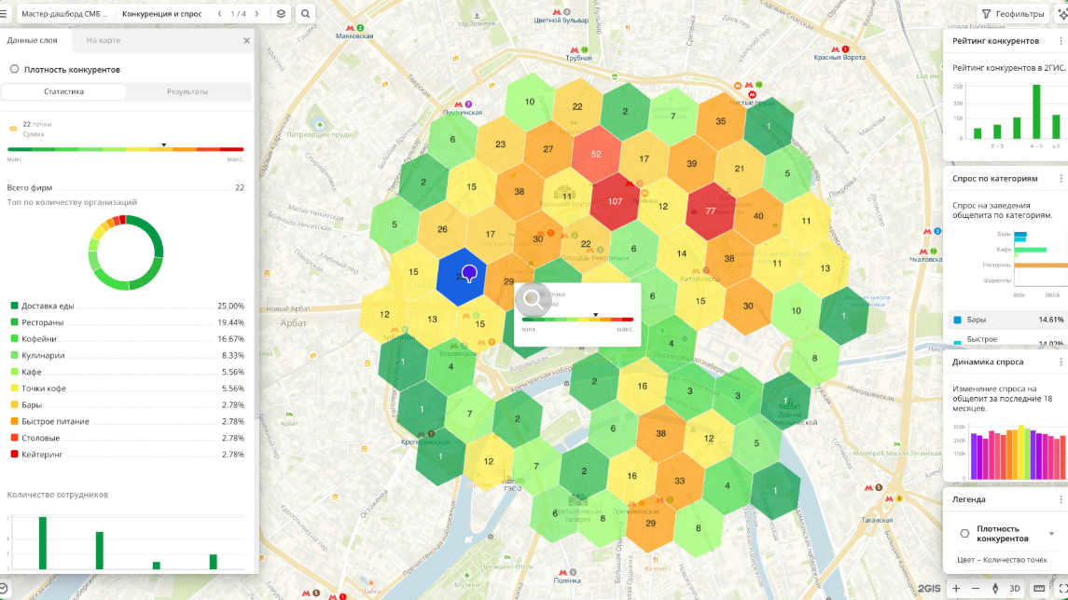The image size is (1068, 600).
Task: Switch to the 'На карте' tab
Action: pyautogui.click(x=104, y=40)
